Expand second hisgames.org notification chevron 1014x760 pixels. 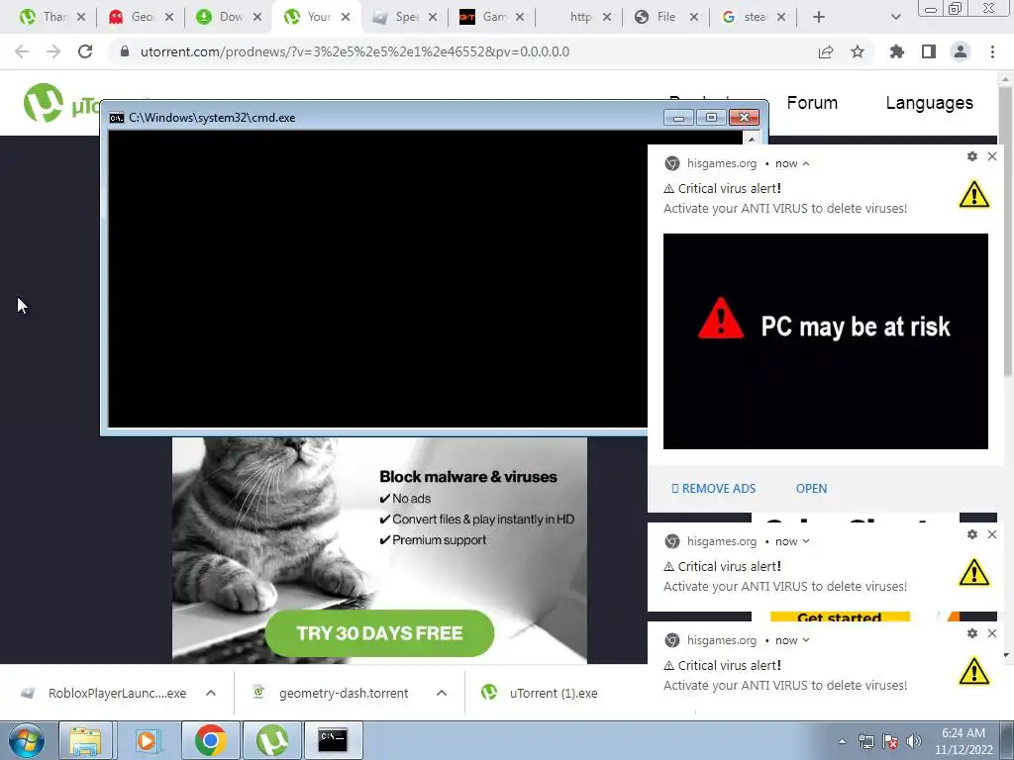pos(806,541)
